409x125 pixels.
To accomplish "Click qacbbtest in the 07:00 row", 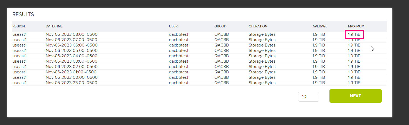I will (x=178, y=40).
